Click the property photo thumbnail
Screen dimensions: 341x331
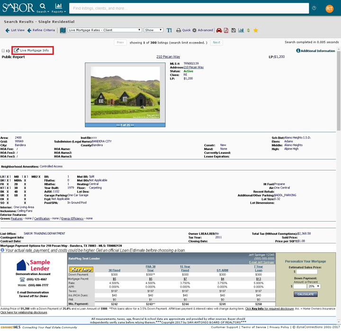point(125,92)
